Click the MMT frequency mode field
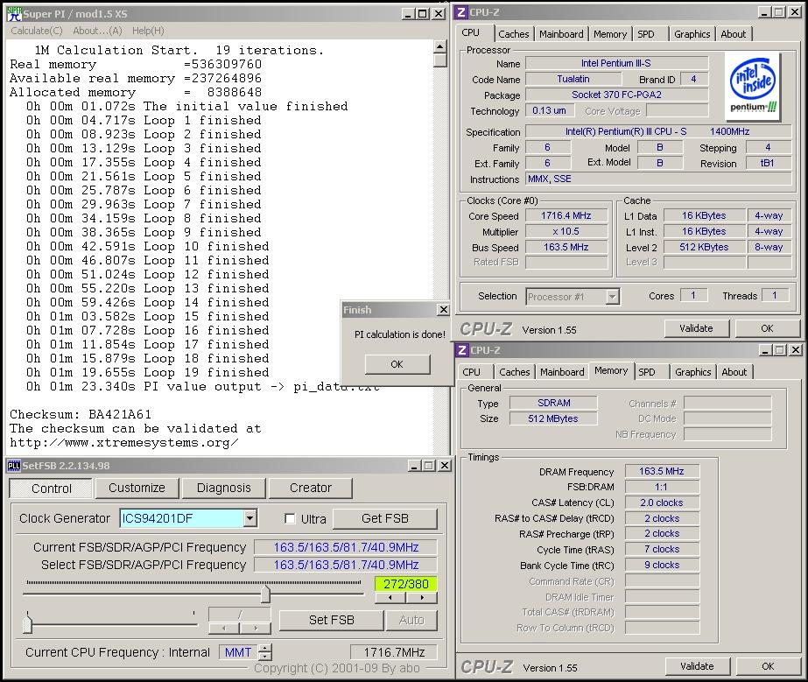Screen dimensions: 808x682 tap(239, 652)
